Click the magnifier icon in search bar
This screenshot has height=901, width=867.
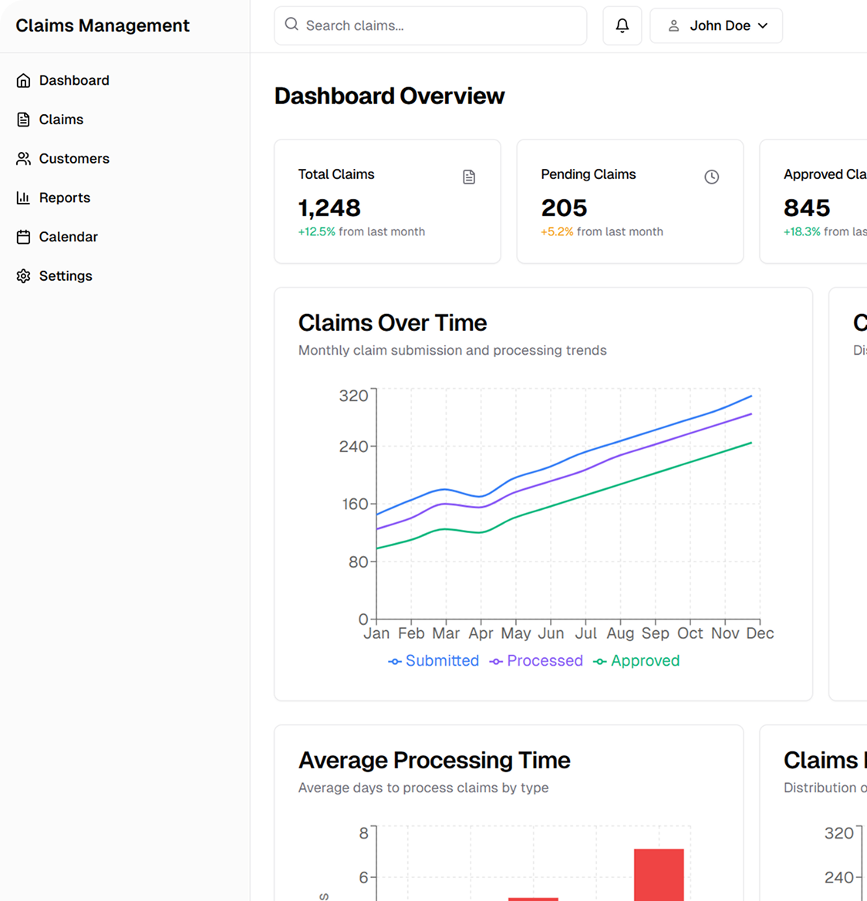pyautogui.click(x=292, y=25)
